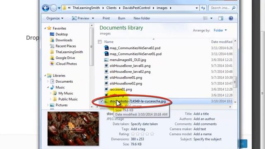Select menuImages01_OLD.jpg file
265x149 pixels.
coord(128,60)
